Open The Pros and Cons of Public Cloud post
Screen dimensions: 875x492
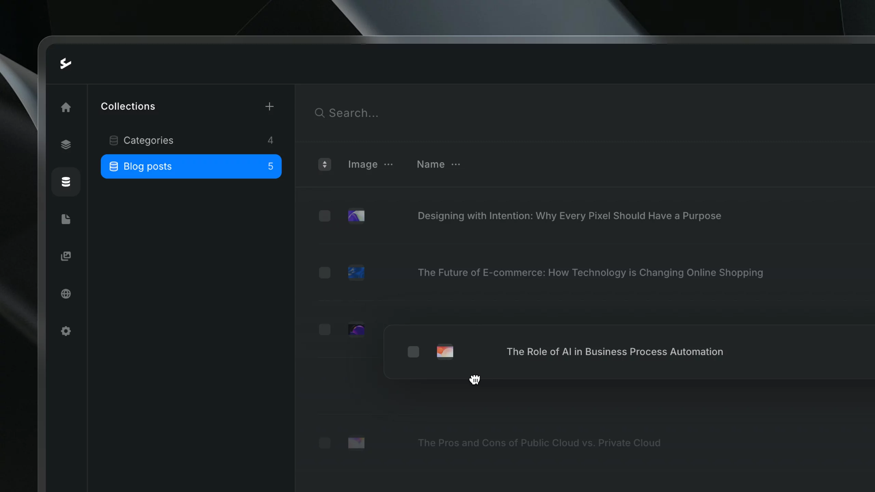point(539,443)
